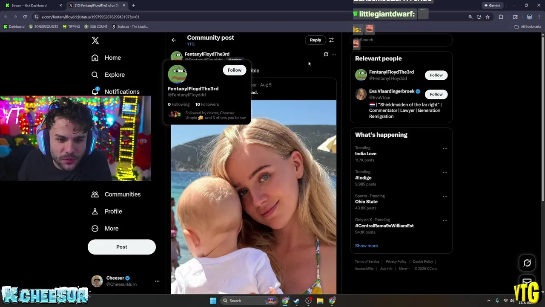The height and width of the screenshot is (307, 545).
Task: Open options for #Indigo trend
Action: coord(445,173)
